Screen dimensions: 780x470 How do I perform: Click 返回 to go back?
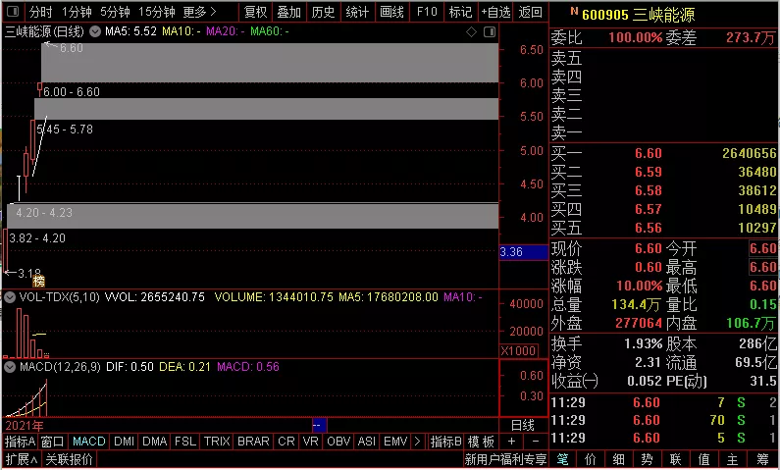pos(530,12)
